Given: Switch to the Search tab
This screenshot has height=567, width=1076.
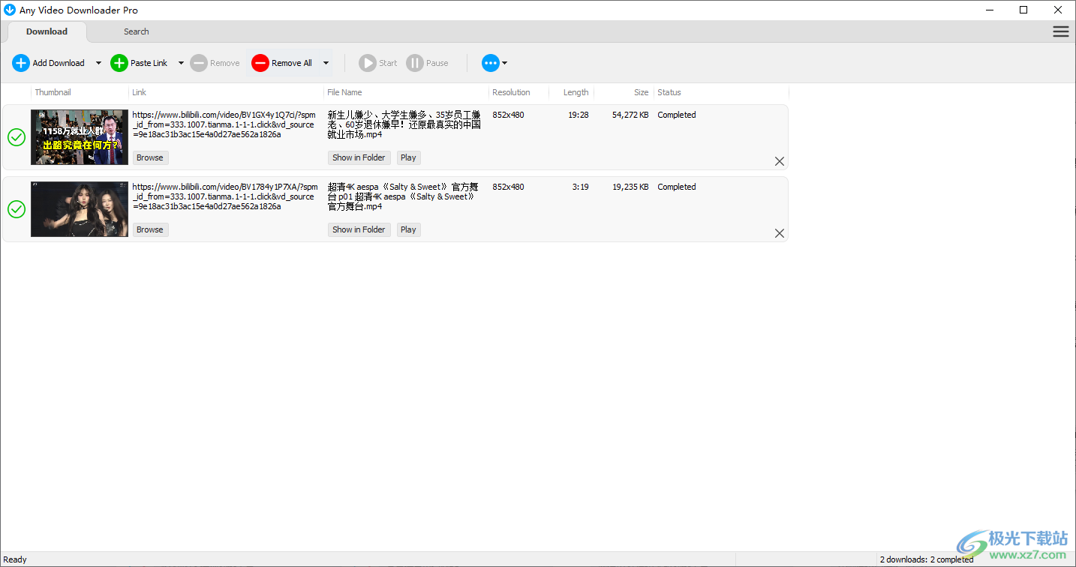Looking at the screenshot, I should click(x=137, y=31).
